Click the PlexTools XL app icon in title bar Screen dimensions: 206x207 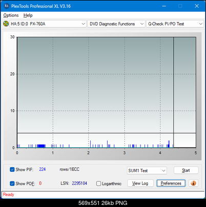click(6, 6)
